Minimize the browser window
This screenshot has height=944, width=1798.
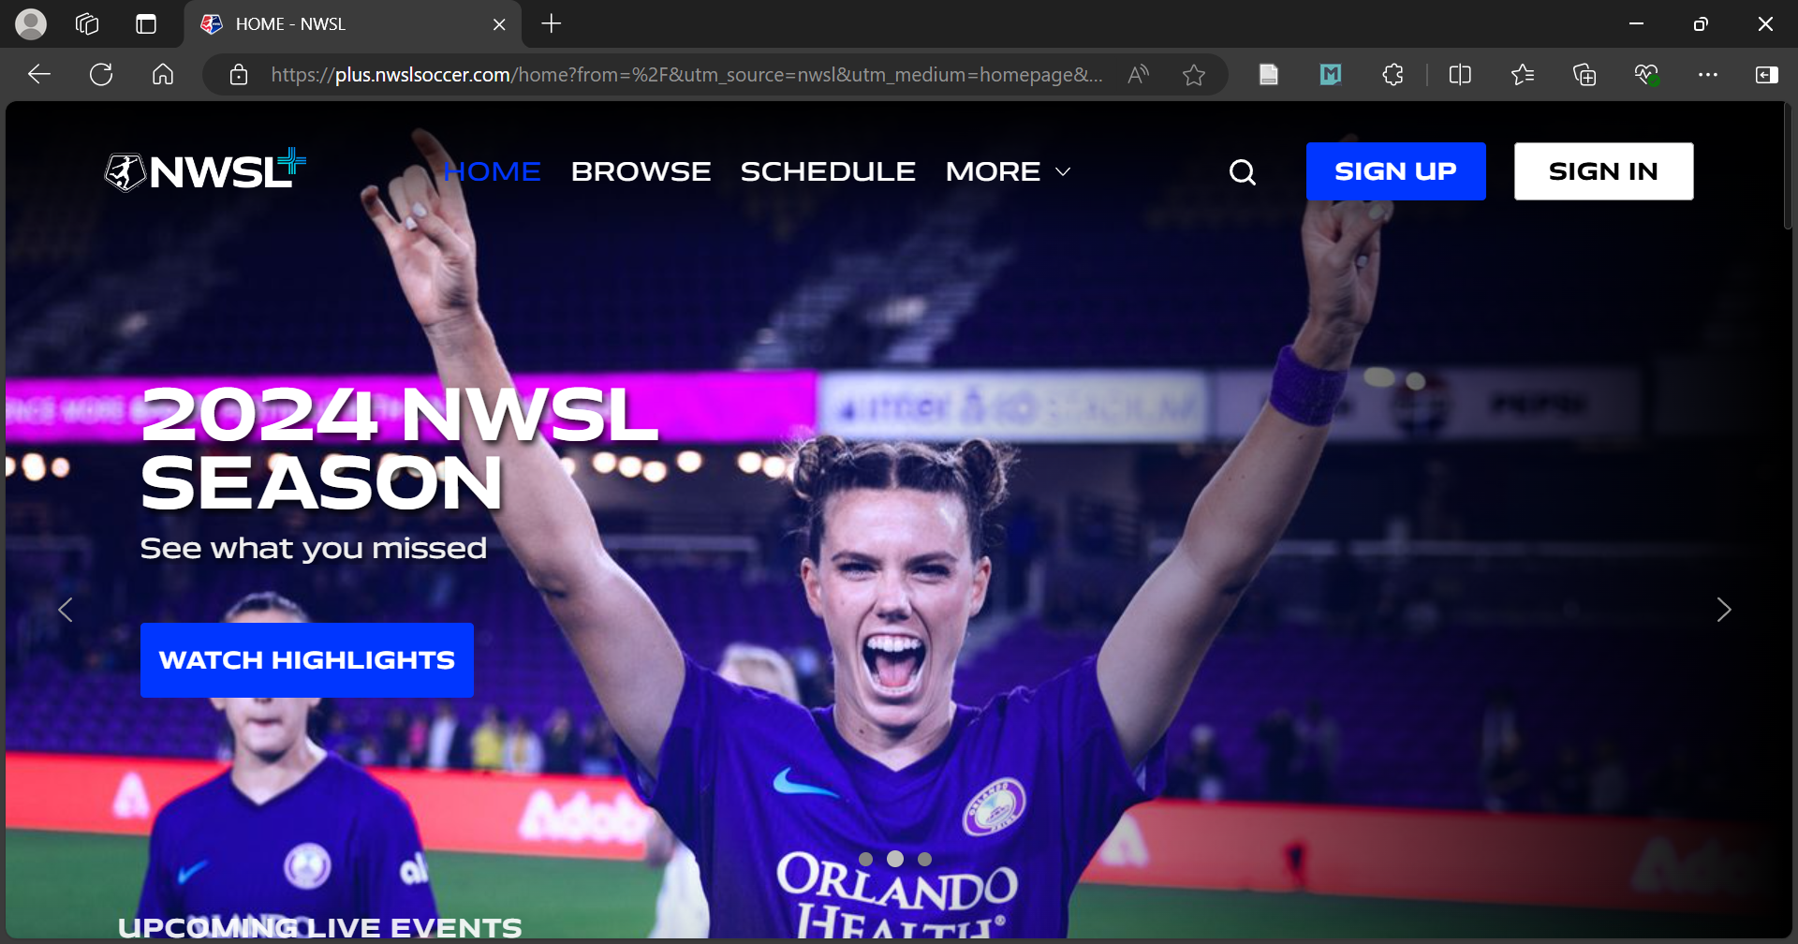[1637, 24]
